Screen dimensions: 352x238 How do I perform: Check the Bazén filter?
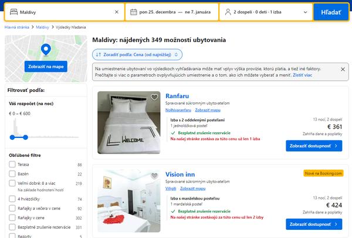[x=12, y=174]
